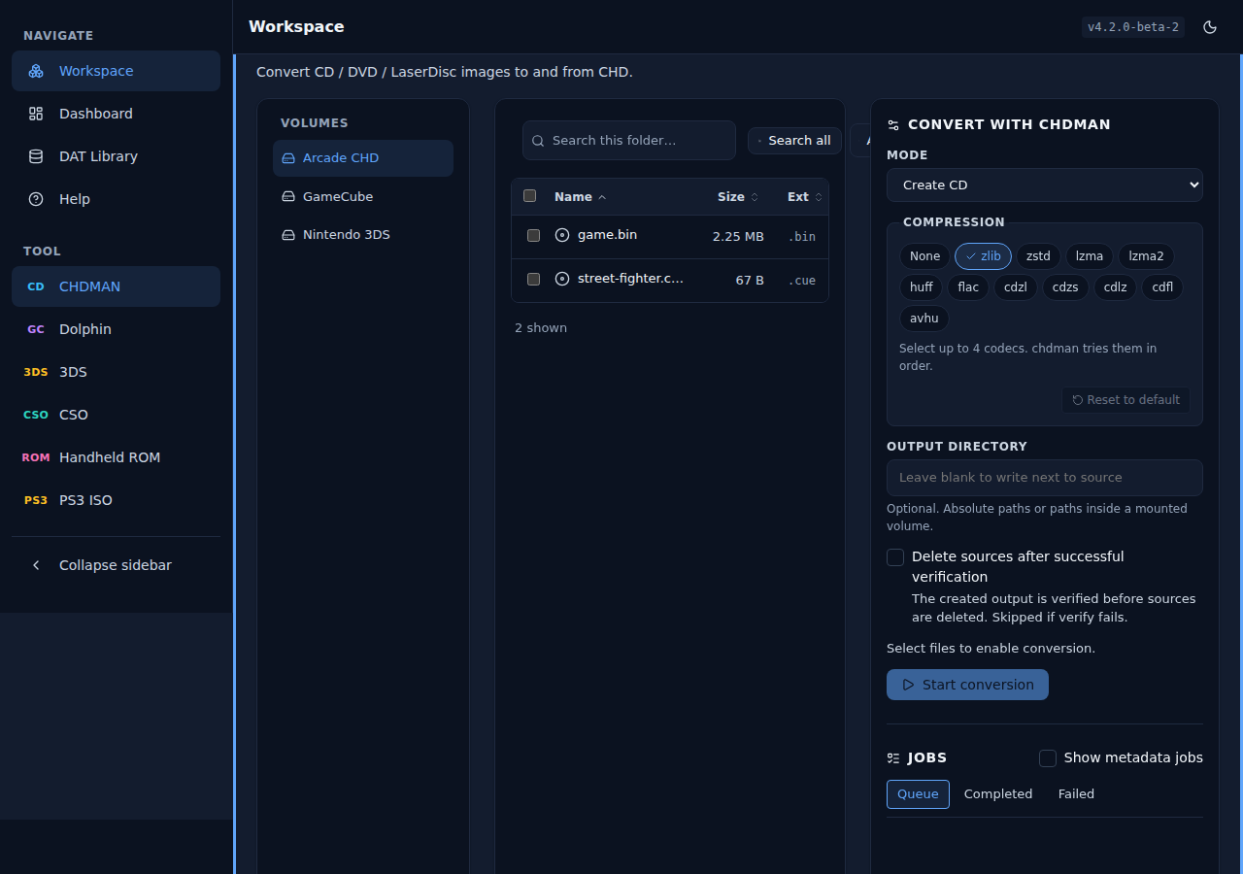The image size is (1243, 874).
Task: Click the Workspace cubes icon in sidebar
Action: tap(36, 71)
